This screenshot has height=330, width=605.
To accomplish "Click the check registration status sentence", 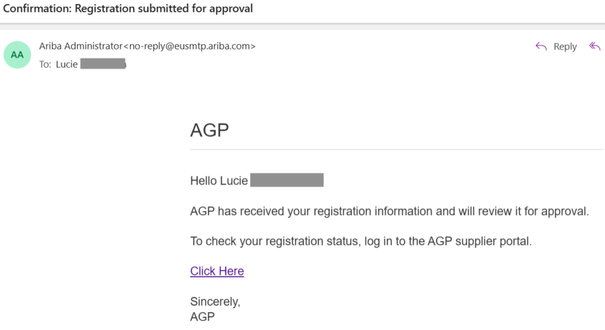I will (x=361, y=241).
